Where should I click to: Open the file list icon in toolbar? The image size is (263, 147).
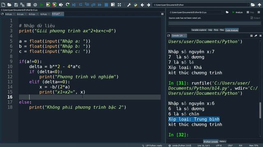pos(29,5)
